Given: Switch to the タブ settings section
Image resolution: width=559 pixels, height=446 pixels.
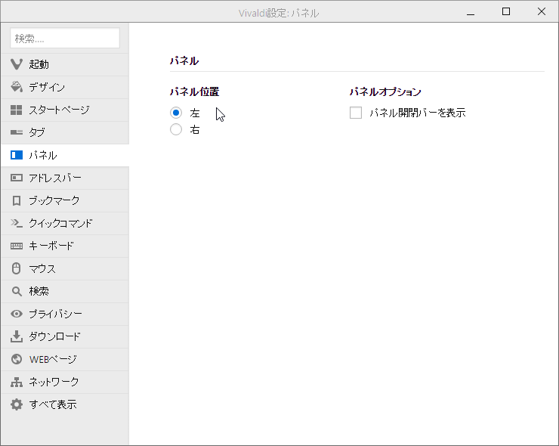Looking at the screenshot, I should coord(65,133).
